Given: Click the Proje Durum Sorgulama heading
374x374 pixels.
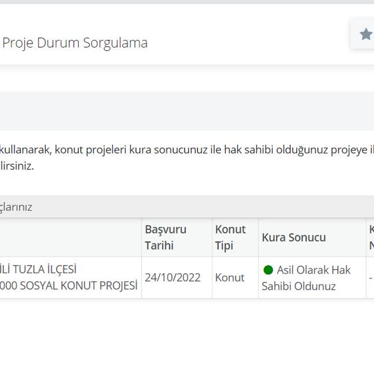Looking at the screenshot, I should [75, 43].
